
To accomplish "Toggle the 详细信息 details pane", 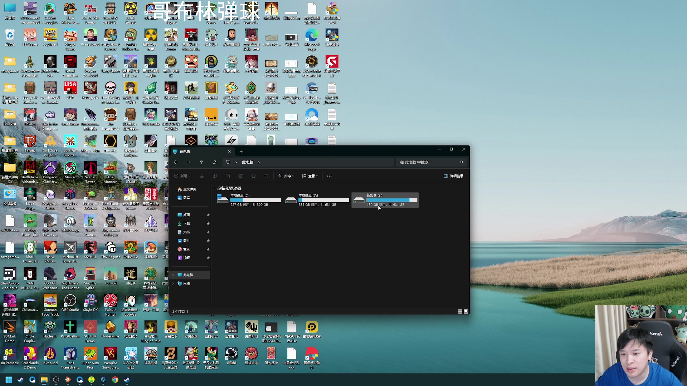I will tap(453, 176).
